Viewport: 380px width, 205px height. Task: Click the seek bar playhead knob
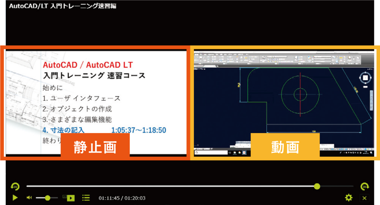[317, 186]
